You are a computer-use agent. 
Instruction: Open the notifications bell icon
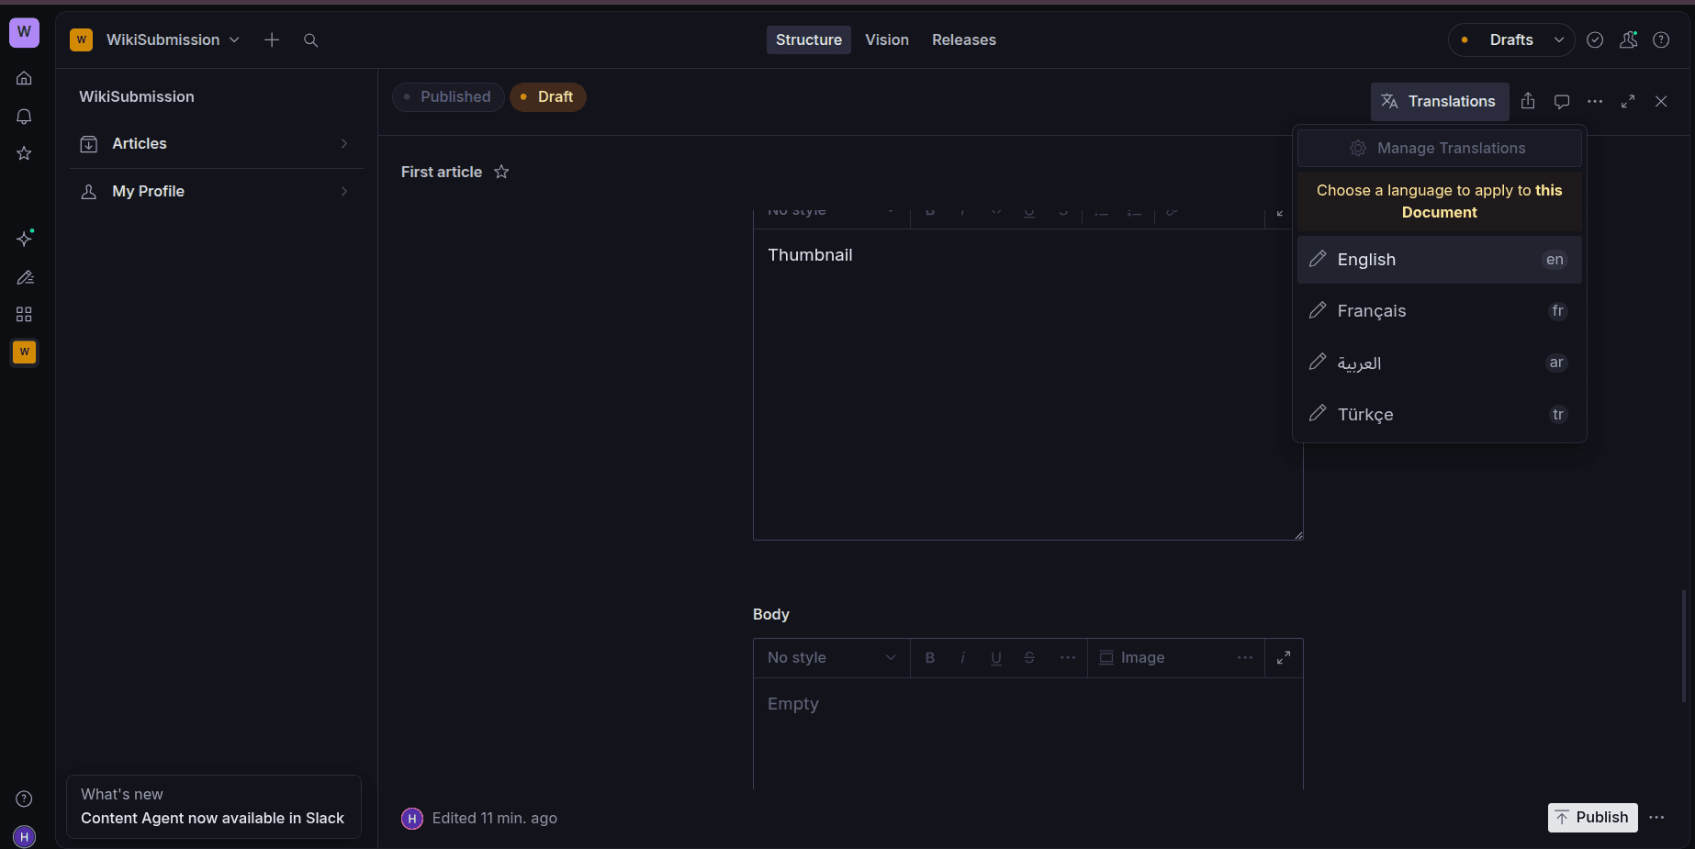click(x=25, y=117)
